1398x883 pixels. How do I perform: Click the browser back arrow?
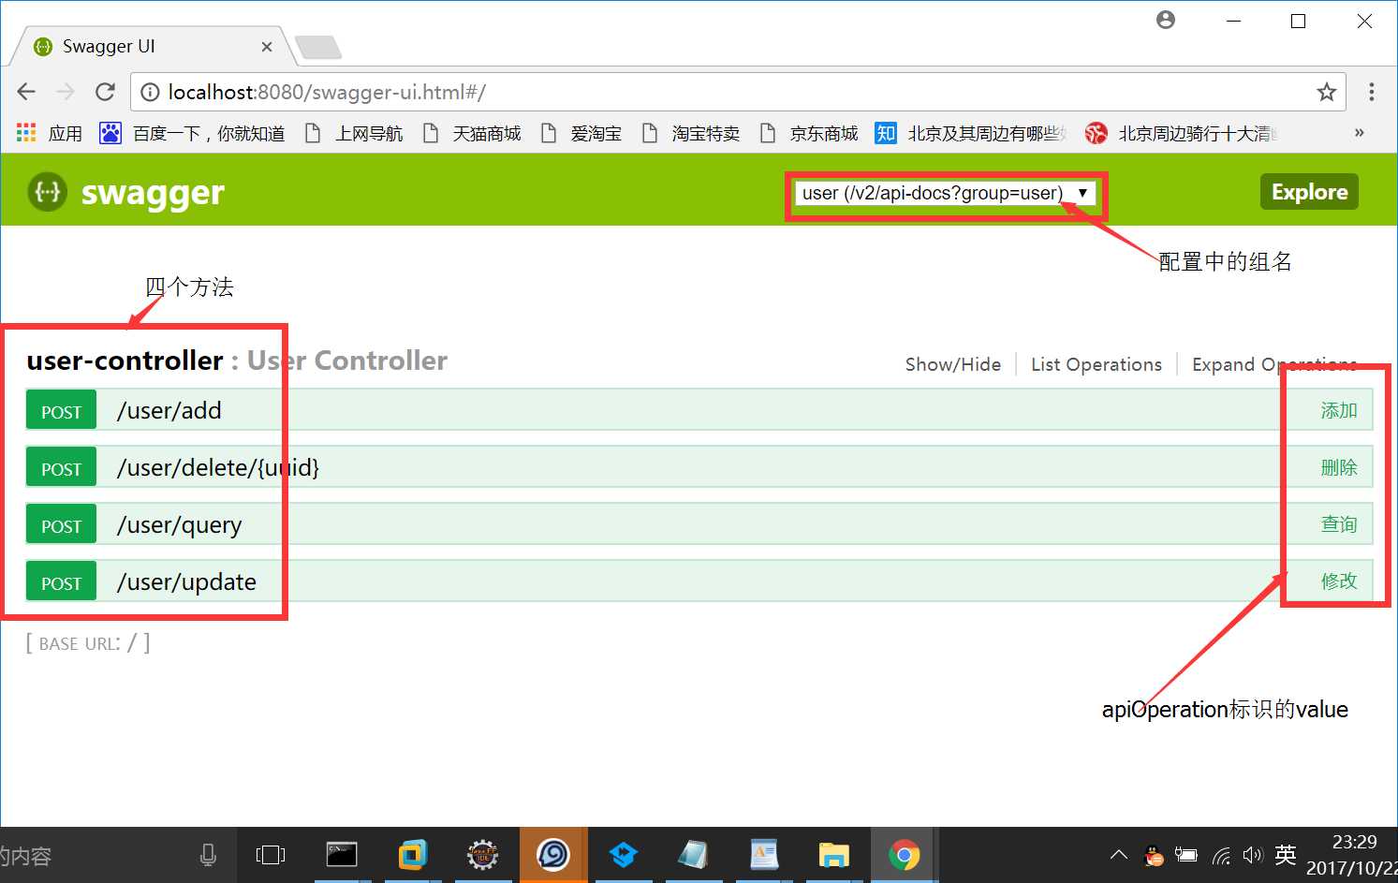[x=26, y=92]
